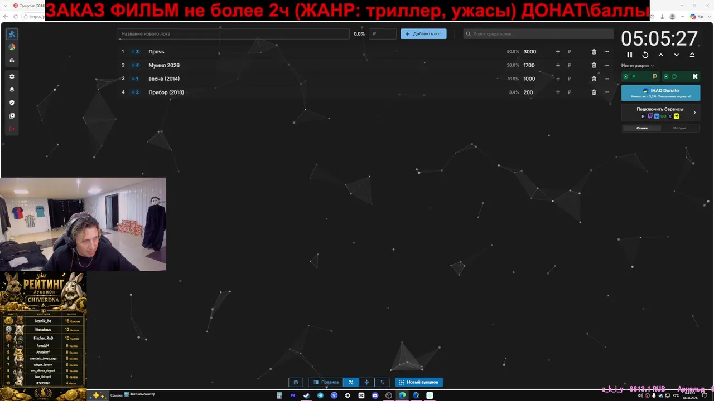The height and width of the screenshot is (401, 714).
Task: Decrease the timer with the down chevron
Action: (x=677, y=55)
